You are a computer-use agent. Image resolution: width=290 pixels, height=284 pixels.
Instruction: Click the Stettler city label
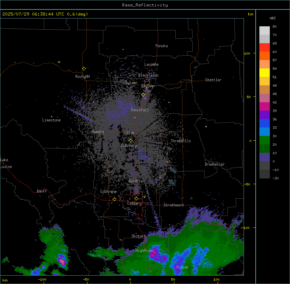click(213, 80)
